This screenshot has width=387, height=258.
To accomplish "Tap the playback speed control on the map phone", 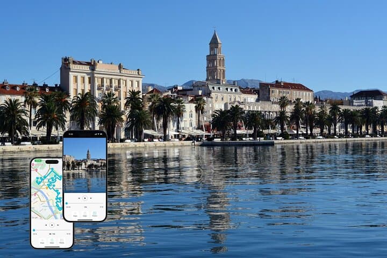I will coord(52,234).
